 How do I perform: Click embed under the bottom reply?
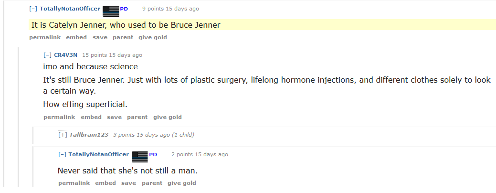106,183
